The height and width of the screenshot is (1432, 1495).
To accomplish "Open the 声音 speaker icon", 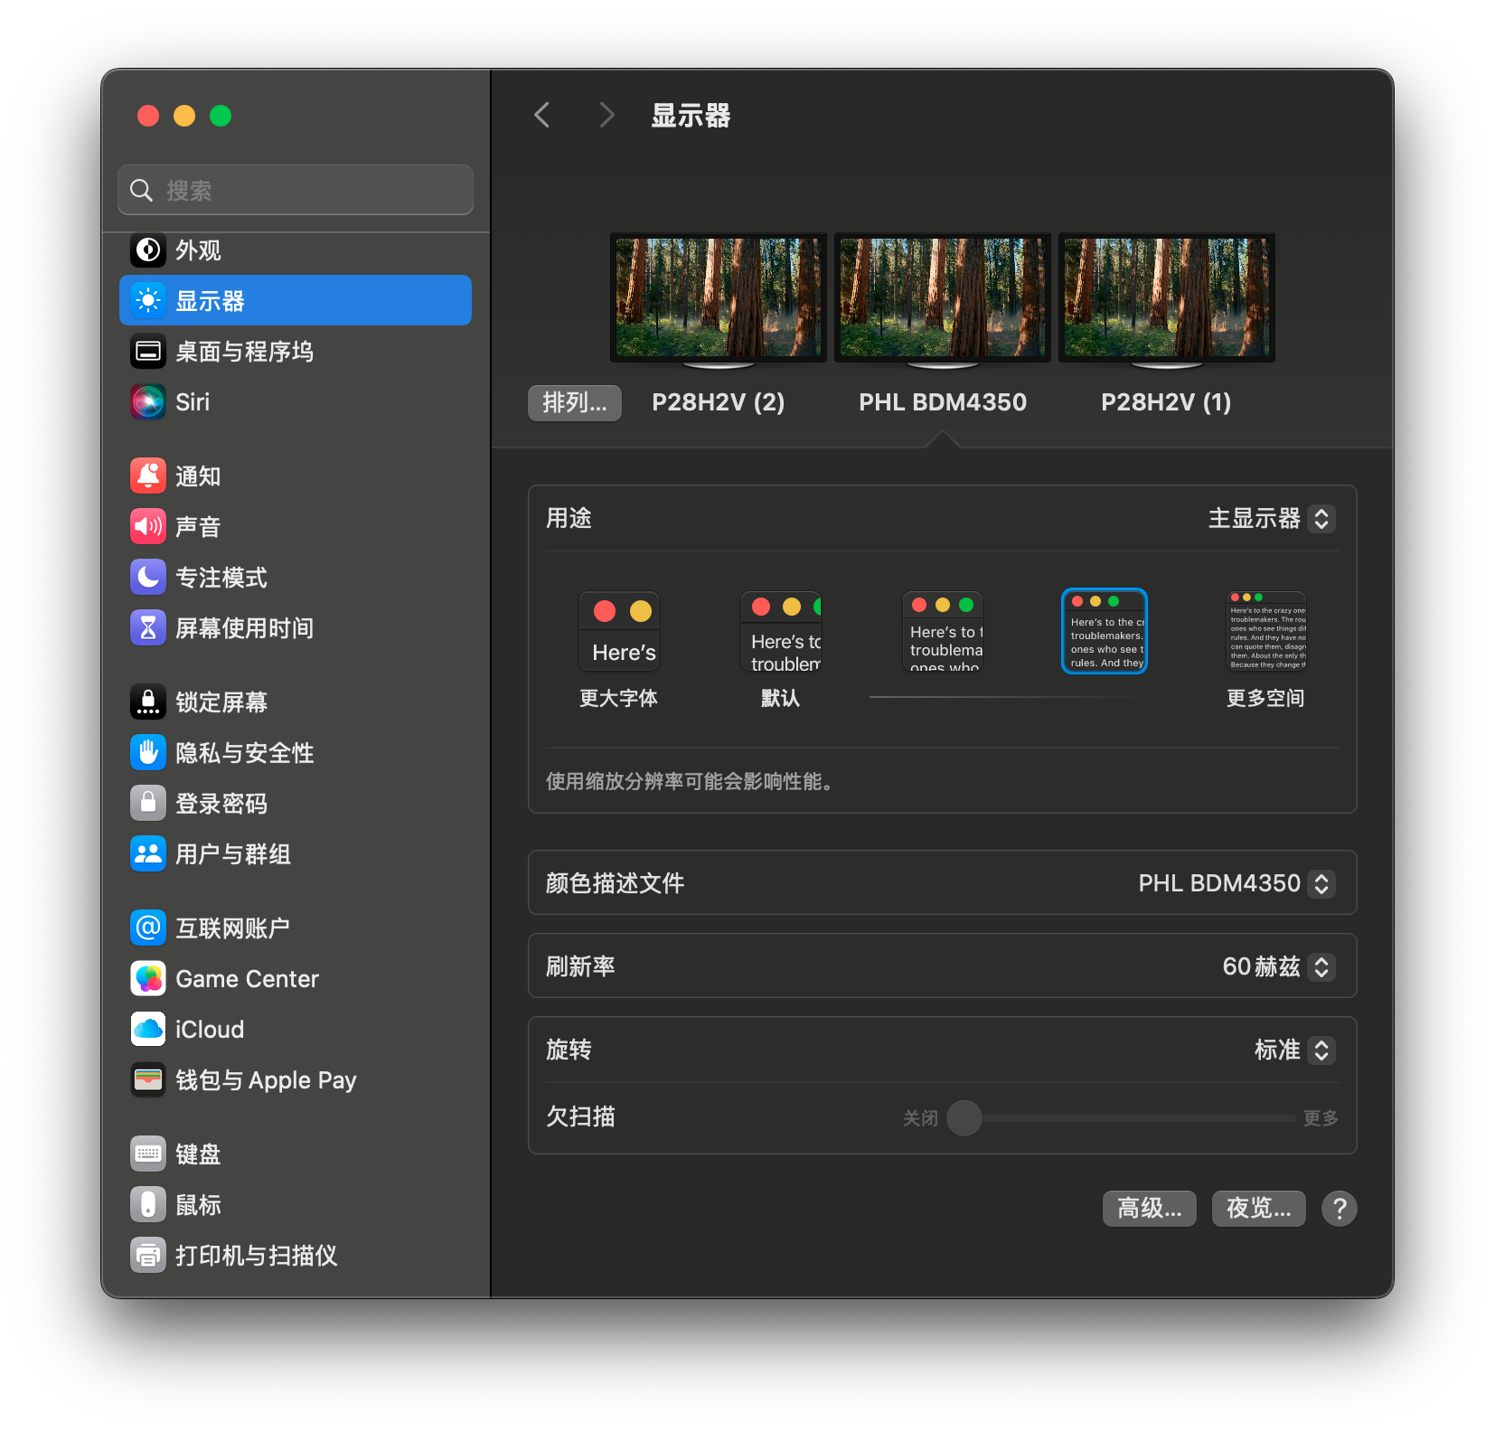I will point(148,526).
